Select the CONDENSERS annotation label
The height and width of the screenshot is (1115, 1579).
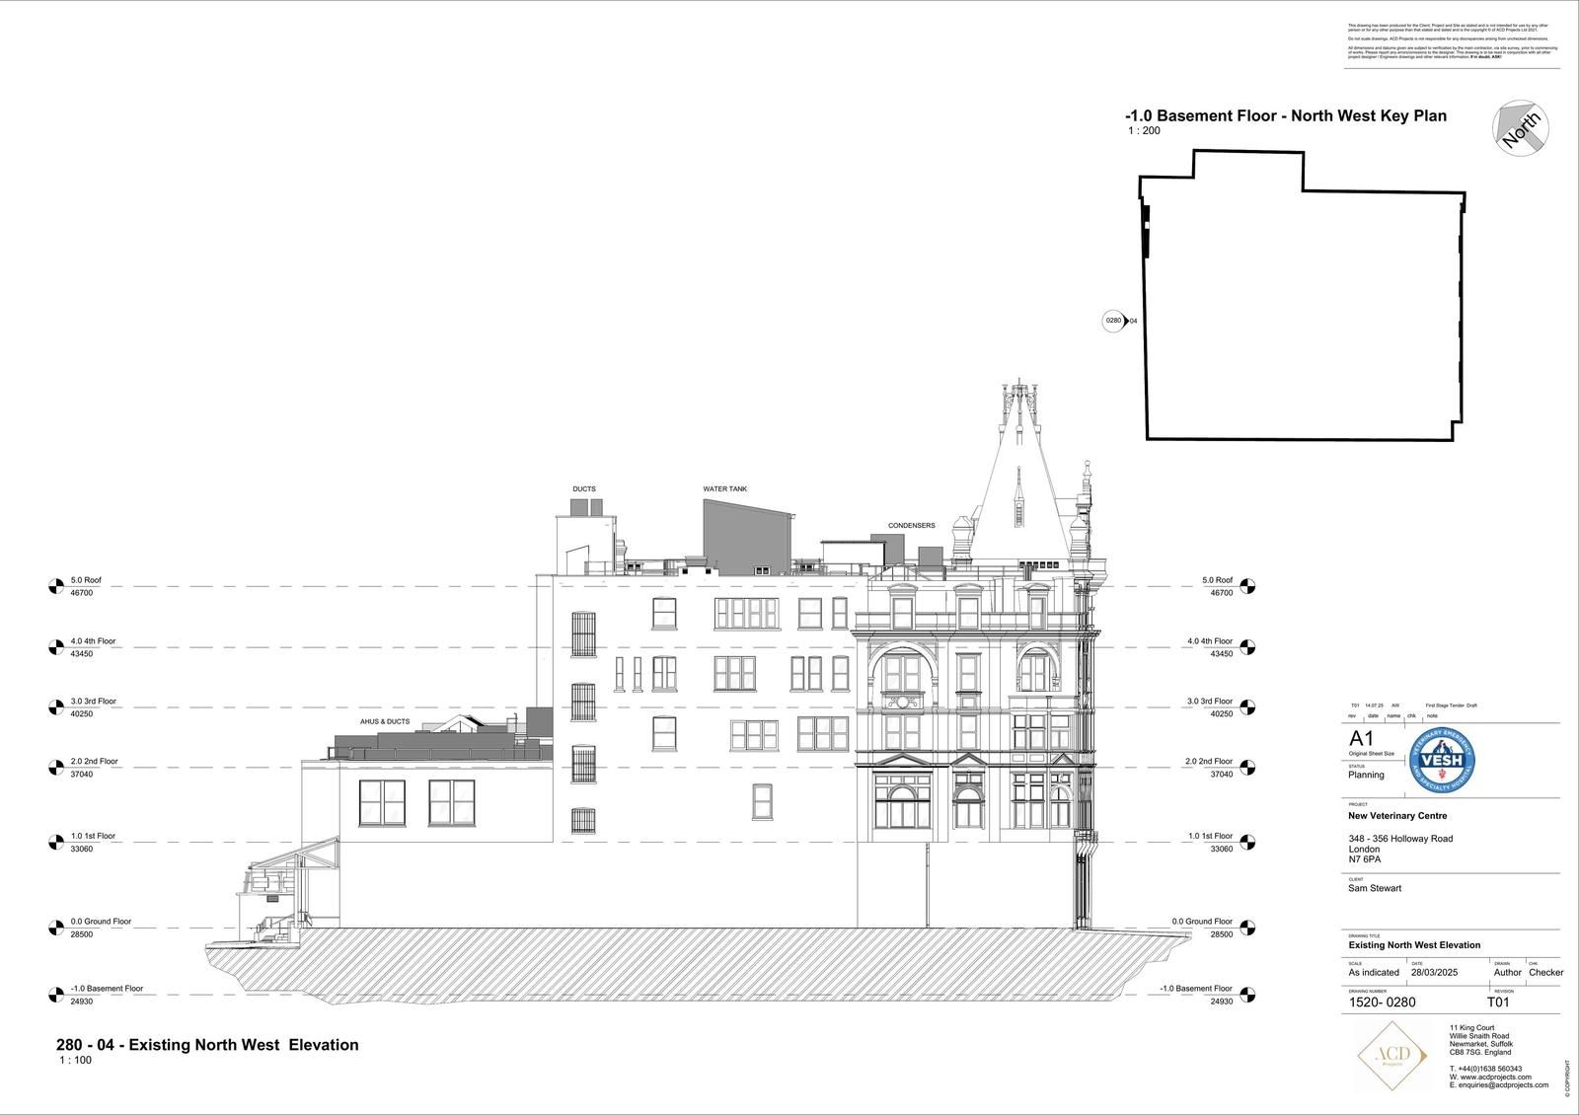point(911,526)
